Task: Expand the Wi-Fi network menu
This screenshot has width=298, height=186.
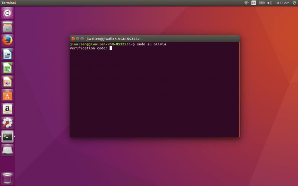Action: point(246,3)
